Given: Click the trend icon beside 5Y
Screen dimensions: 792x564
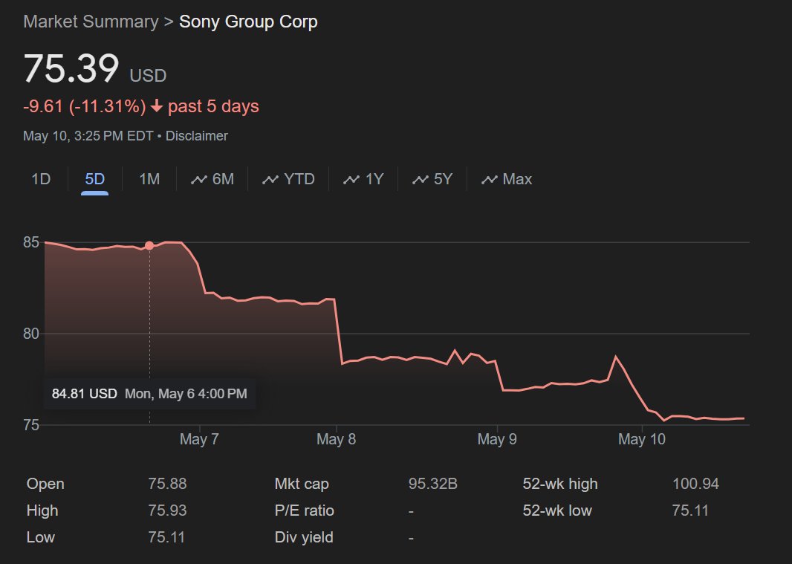Looking at the screenshot, I should click(421, 179).
